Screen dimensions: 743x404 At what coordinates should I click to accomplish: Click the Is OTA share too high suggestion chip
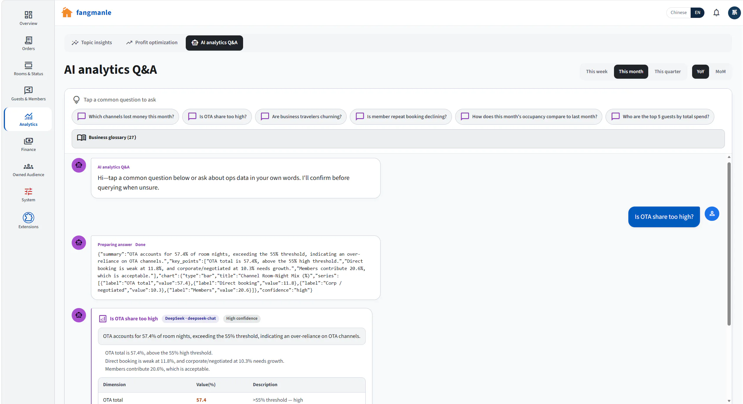tap(217, 116)
